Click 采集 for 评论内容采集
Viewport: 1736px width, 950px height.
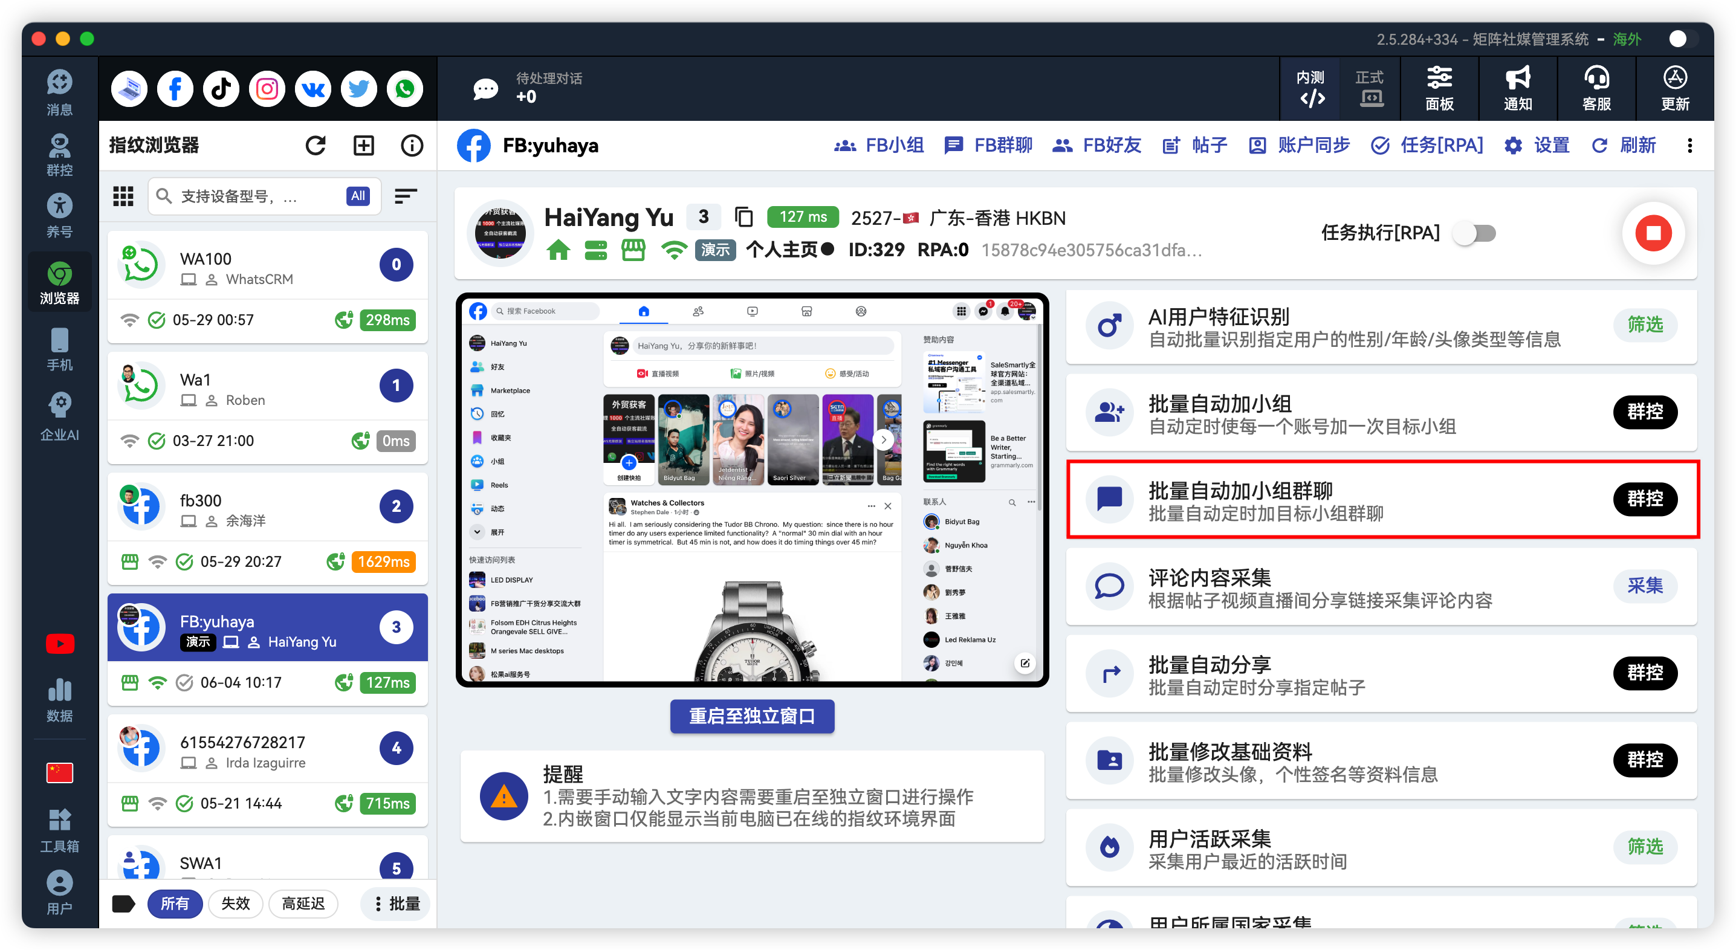point(1645,586)
